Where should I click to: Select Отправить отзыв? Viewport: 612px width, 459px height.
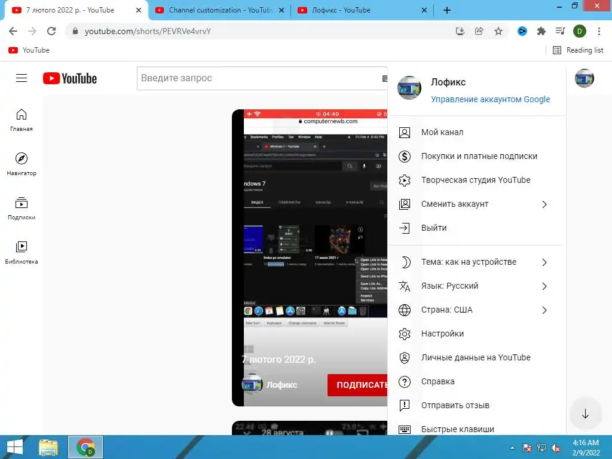tap(476, 405)
